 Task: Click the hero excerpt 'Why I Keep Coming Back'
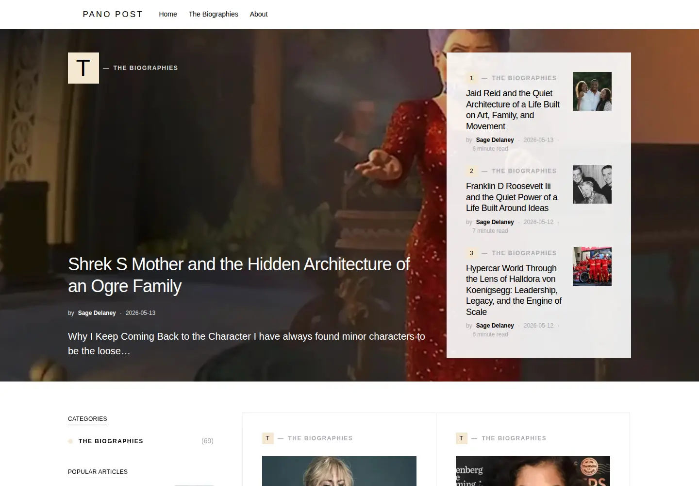(x=247, y=344)
